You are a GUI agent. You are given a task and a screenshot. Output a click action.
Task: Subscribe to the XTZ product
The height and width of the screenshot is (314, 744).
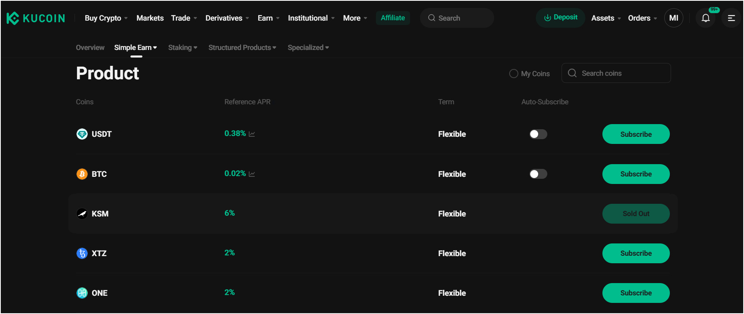pyautogui.click(x=636, y=253)
